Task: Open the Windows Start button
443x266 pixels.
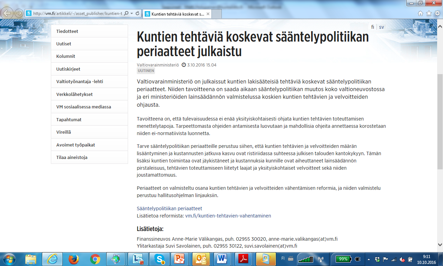Action: (x=9, y=259)
